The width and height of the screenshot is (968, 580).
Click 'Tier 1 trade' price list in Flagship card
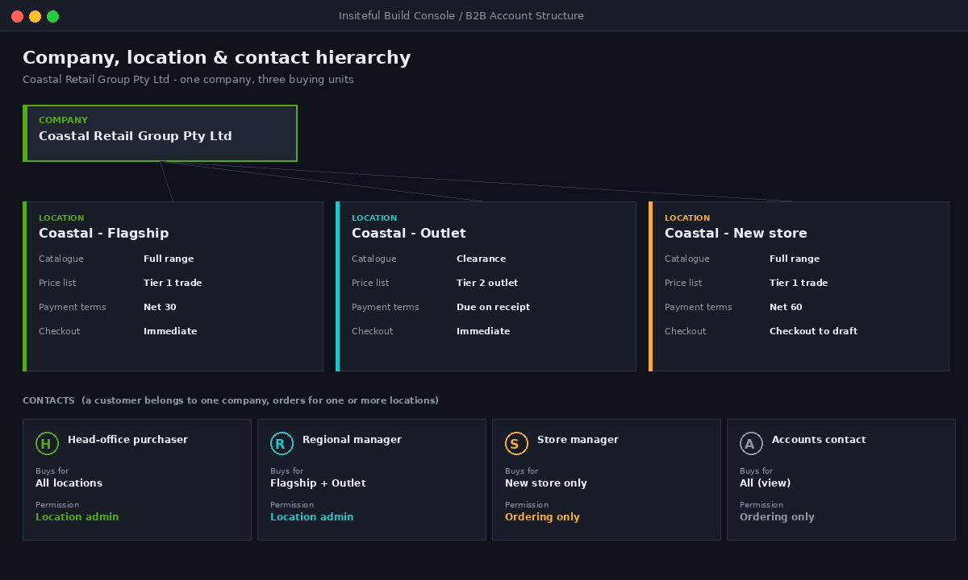click(173, 283)
